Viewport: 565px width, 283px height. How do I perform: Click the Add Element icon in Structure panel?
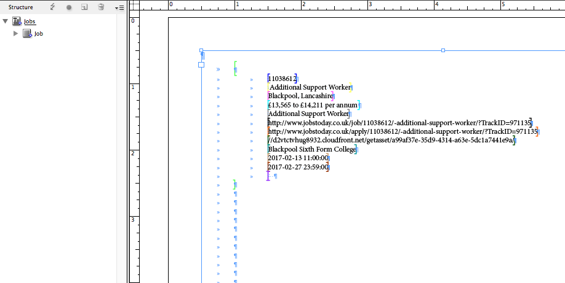tap(84, 7)
